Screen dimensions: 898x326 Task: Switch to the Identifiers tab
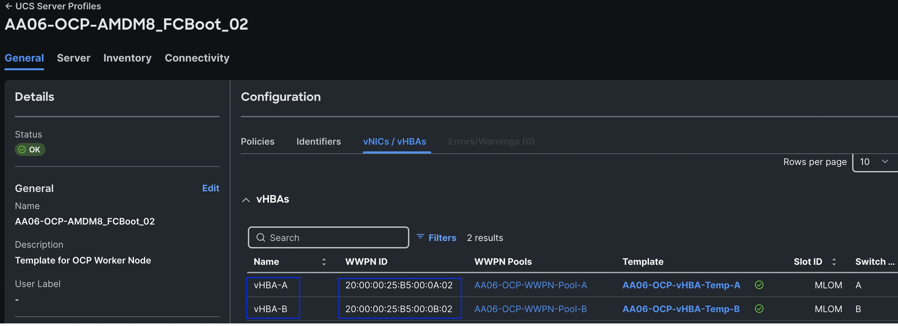(x=318, y=141)
